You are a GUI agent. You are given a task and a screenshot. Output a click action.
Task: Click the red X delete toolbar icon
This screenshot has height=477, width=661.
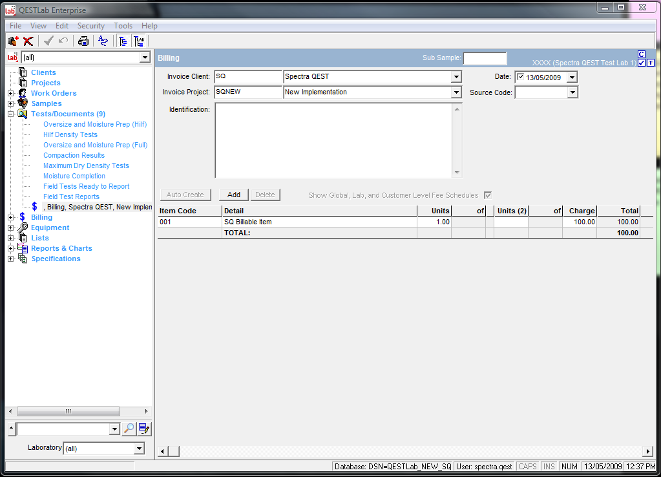pos(28,41)
